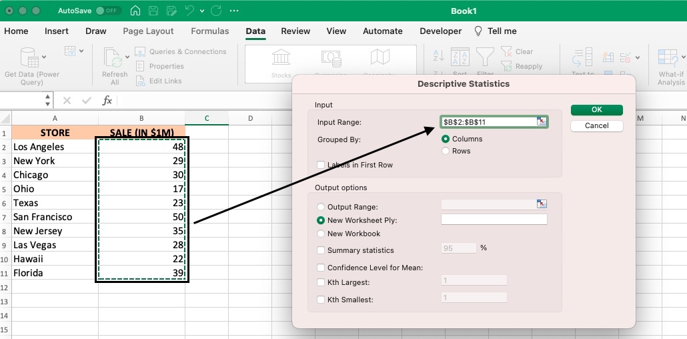This screenshot has height=339, width=687.
Task: Click the Properties item in Data ribbon
Action: (160, 66)
